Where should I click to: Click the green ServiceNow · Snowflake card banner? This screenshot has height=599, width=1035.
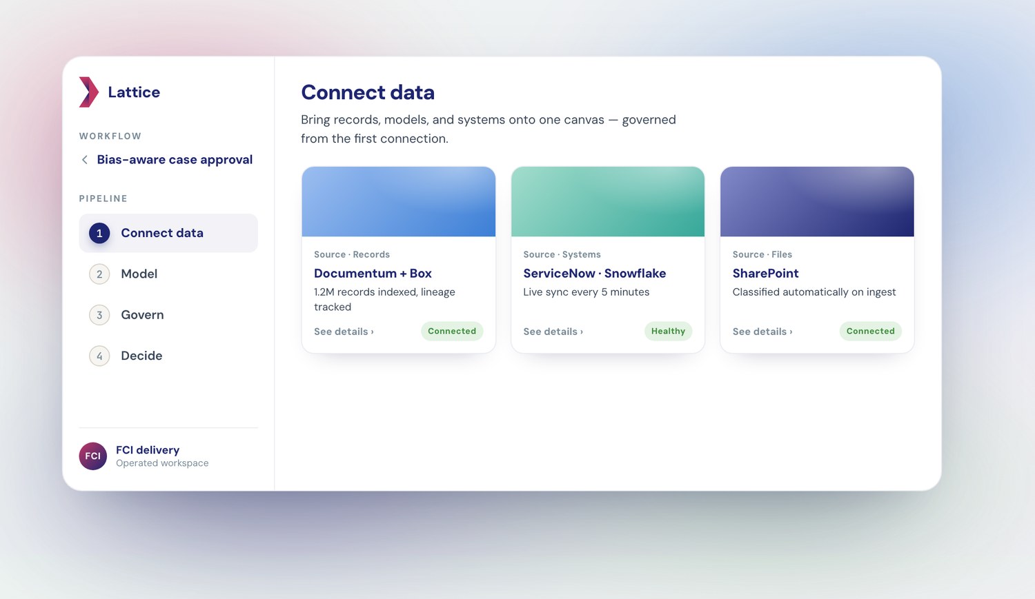tap(608, 201)
